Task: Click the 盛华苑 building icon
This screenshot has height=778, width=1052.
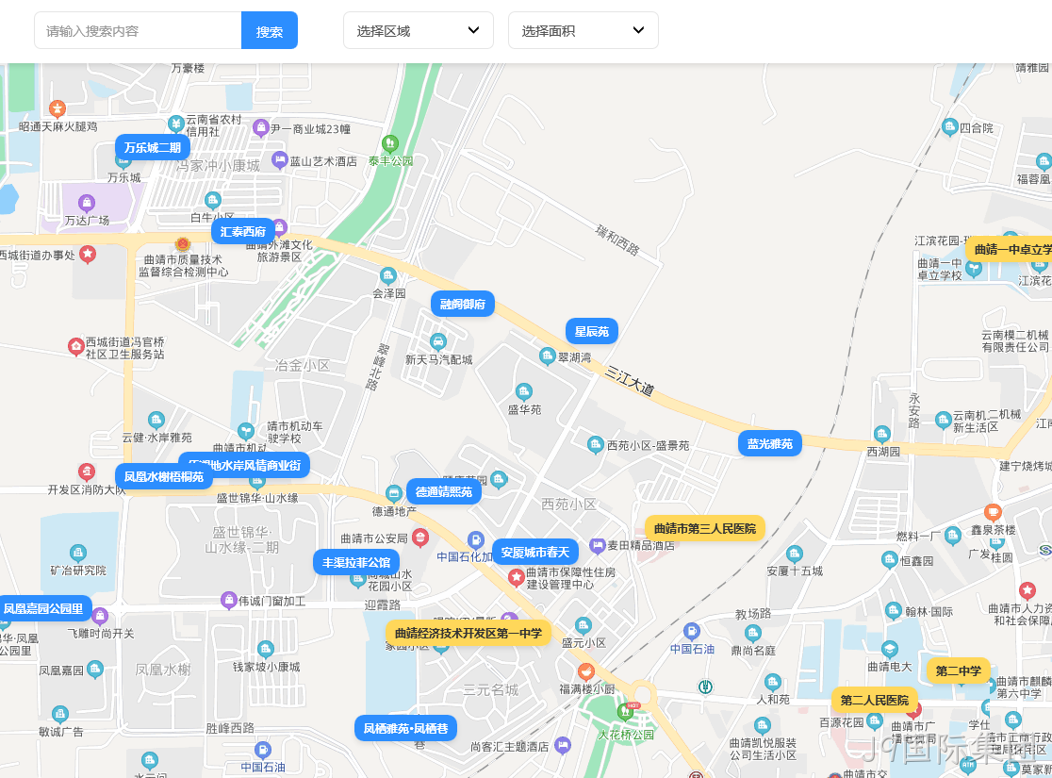Action: click(x=523, y=392)
